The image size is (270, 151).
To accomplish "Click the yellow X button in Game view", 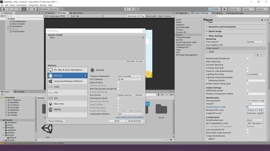I will coord(148,74).
